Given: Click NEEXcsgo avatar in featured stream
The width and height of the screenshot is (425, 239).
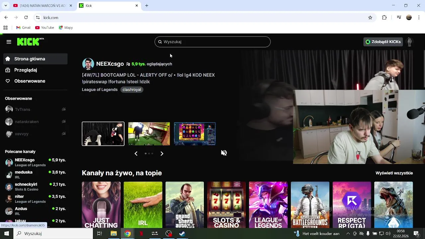Looking at the screenshot, I should pos(88,64).
